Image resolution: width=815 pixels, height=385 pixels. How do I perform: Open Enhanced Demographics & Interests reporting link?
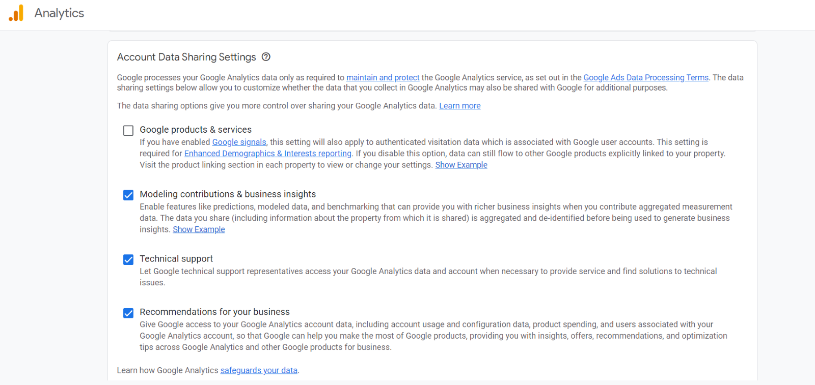[x=268, y=154]
